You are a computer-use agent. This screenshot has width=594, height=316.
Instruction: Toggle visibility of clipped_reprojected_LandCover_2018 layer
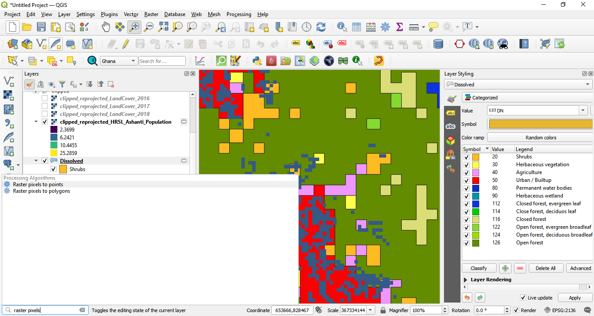pyautogui.click(x=45, y=114)
